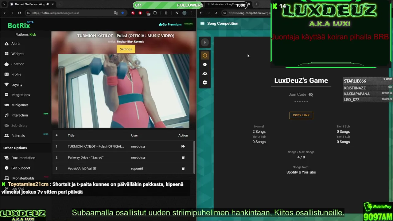This screenshot has height=221, width=393.
Task: Delete VedetÄÄnkÖ Vai Ei? from queue
Action: [x=183, y=169]
